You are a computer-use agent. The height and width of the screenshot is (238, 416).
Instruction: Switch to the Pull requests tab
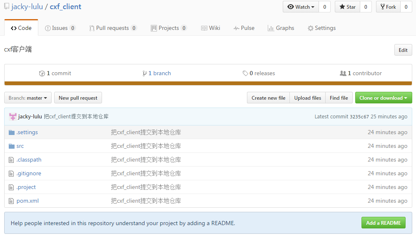pyautogui.click(x=113, y=28)
